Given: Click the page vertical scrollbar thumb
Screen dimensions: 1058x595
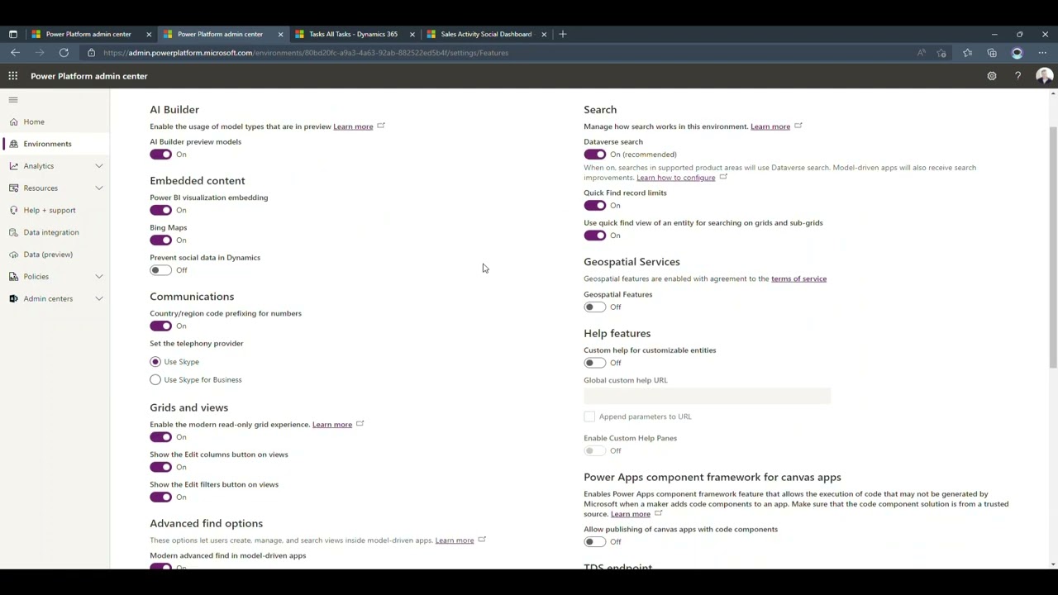Looking at the screenshot, I should point(1053,248).
